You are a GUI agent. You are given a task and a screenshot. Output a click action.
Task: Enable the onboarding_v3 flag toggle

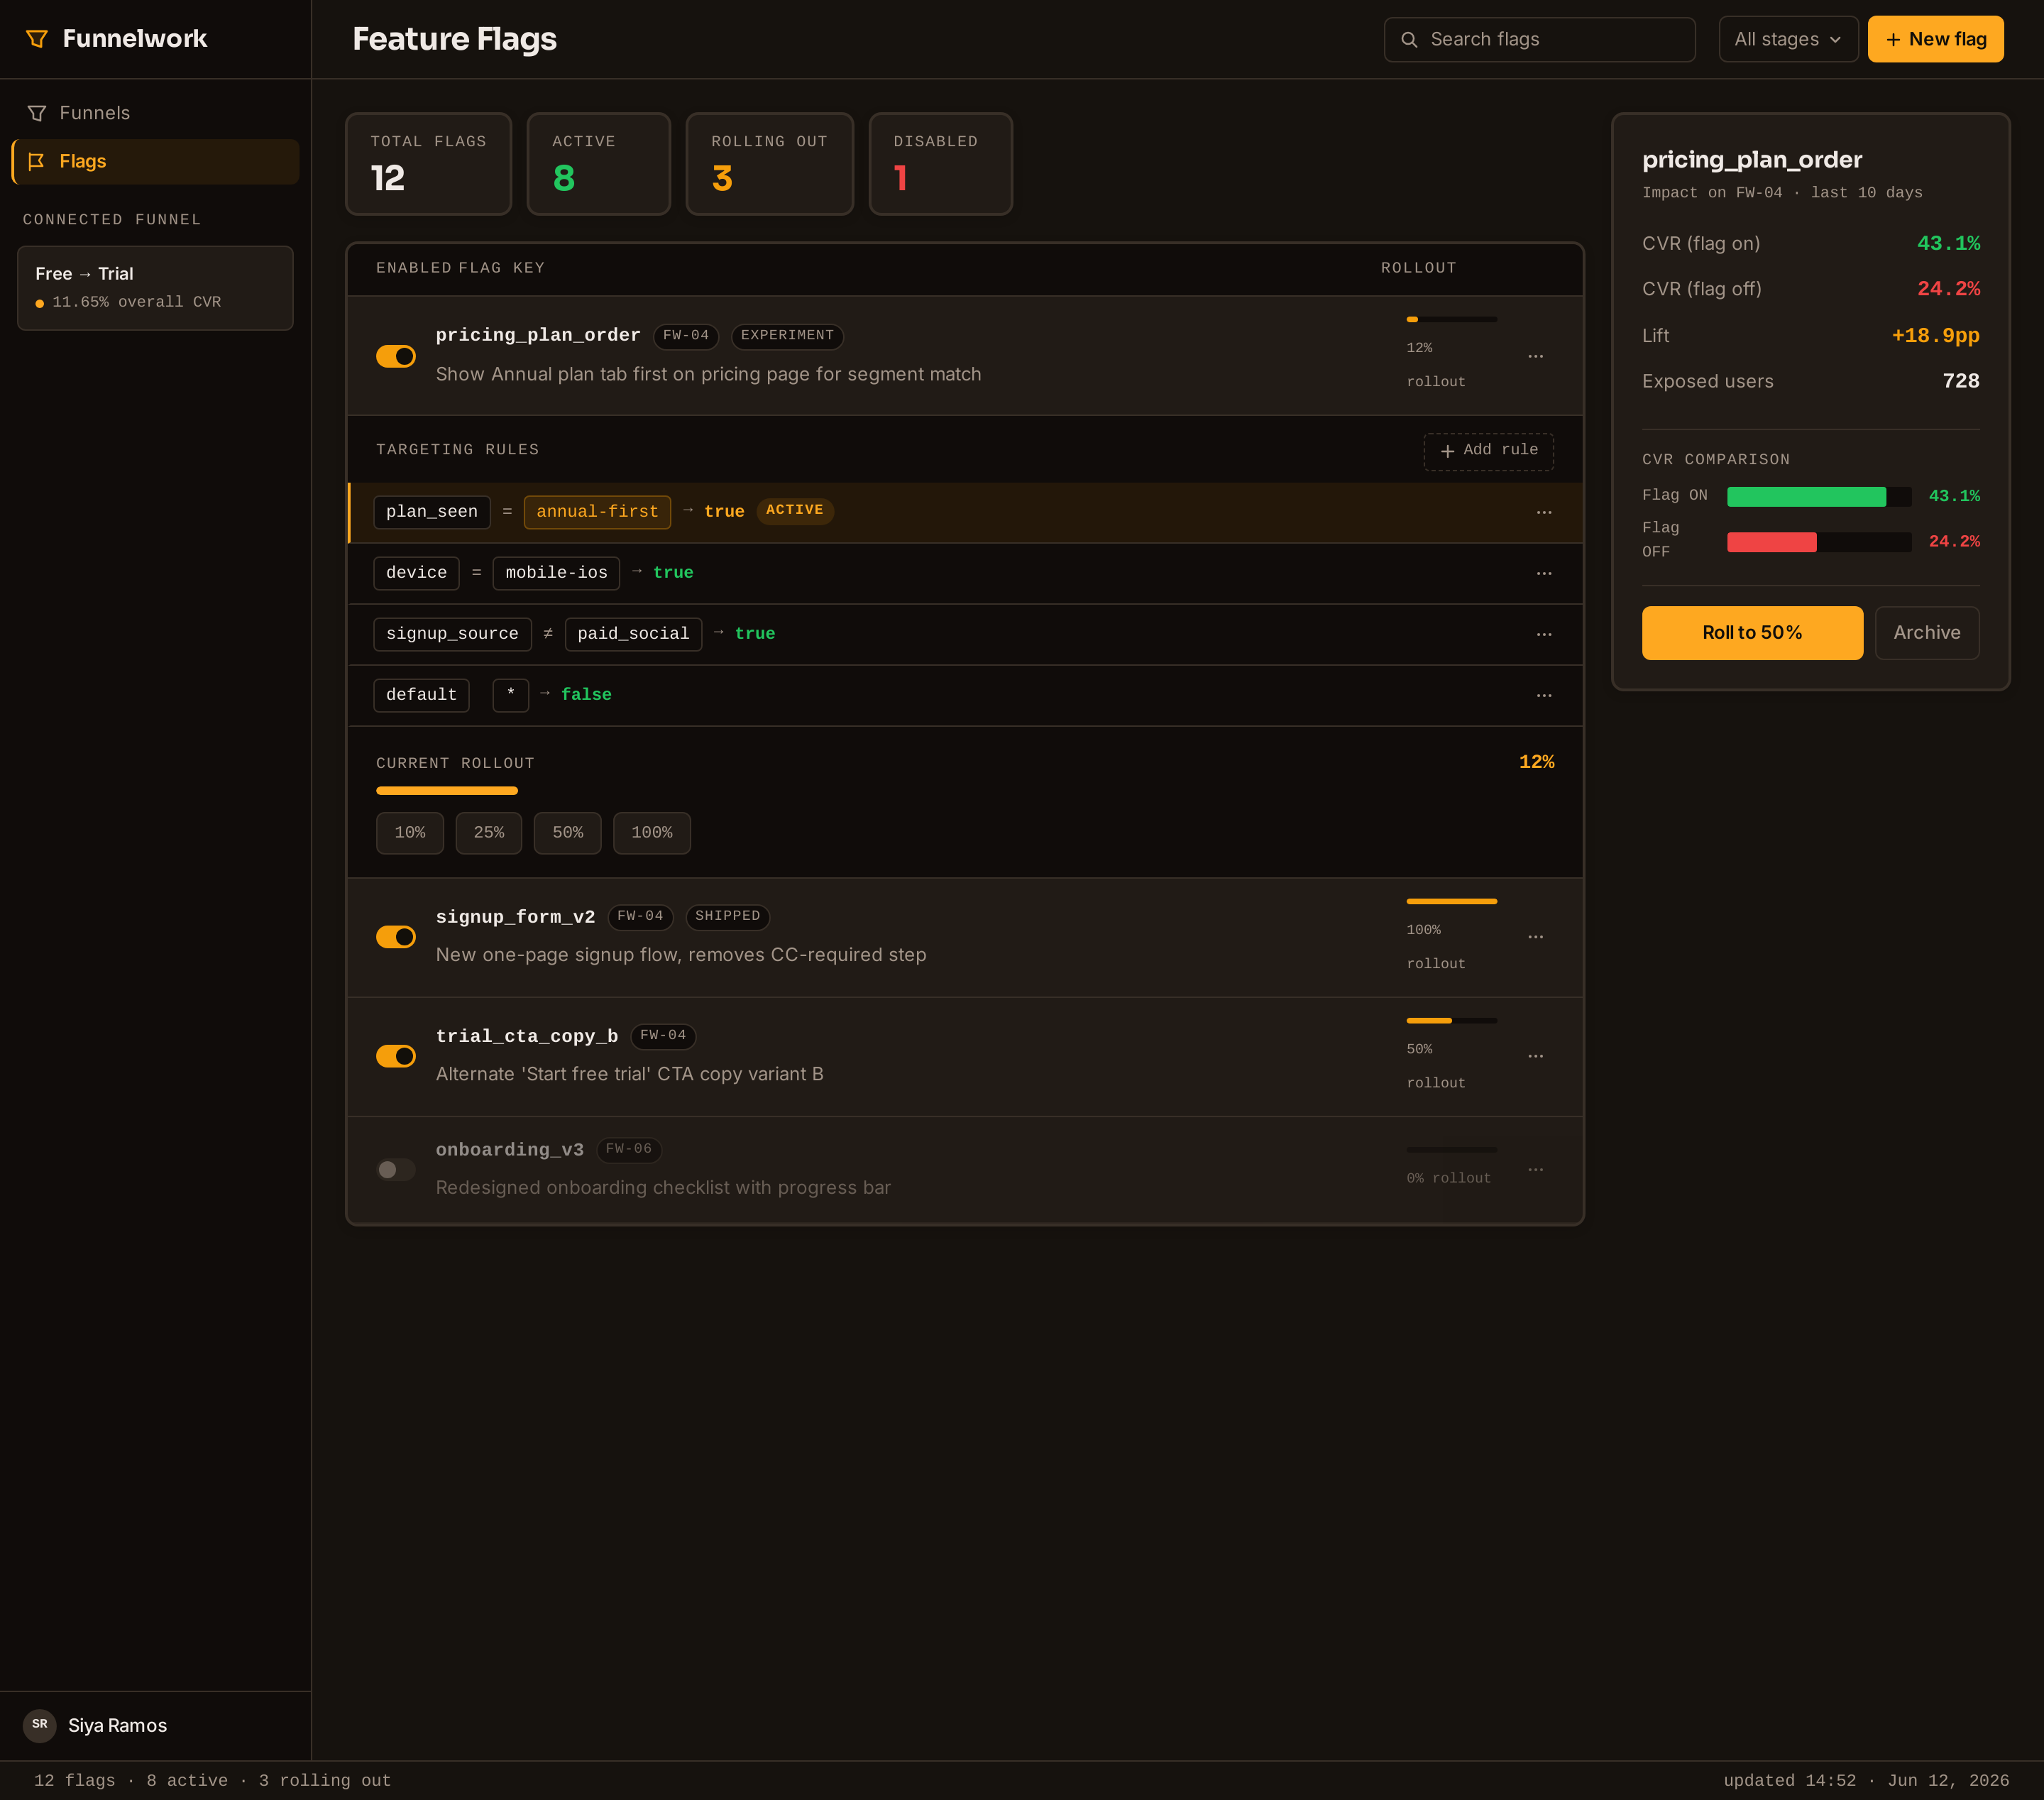(395, 1170)
